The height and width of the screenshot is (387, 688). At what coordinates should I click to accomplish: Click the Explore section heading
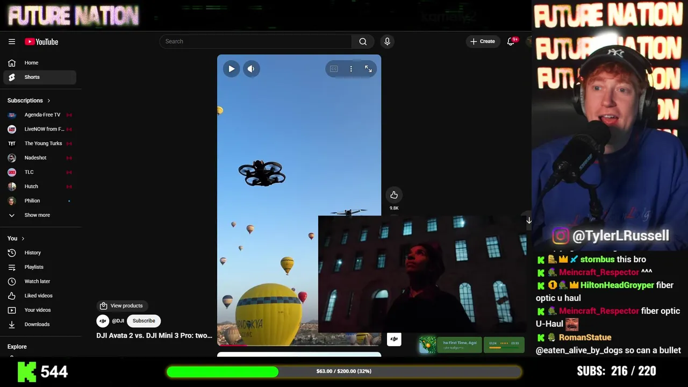[x=17, y=347]
